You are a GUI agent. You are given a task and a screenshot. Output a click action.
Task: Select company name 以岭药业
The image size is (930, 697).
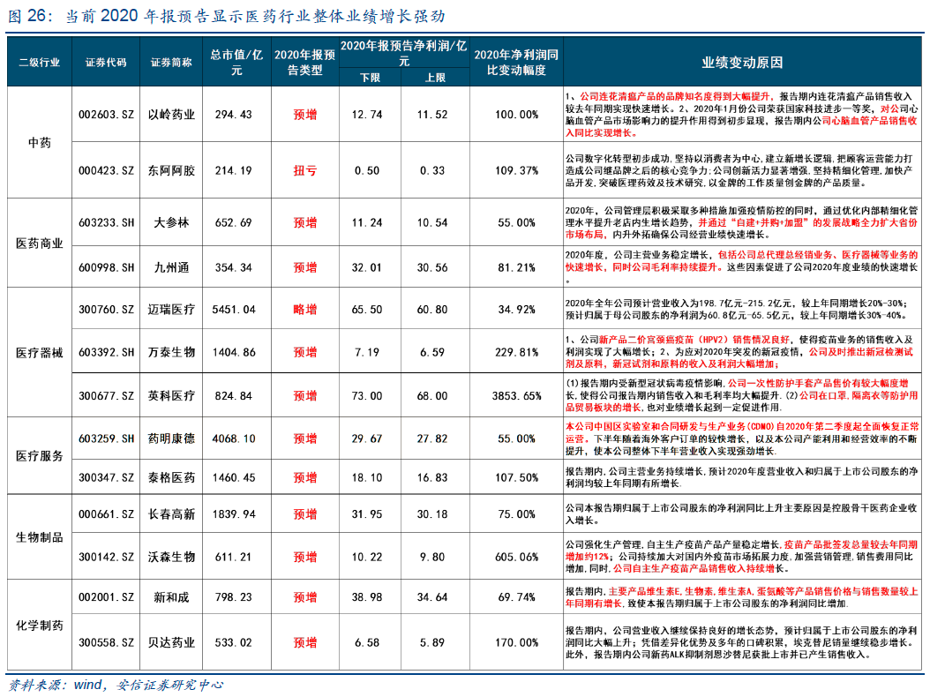coord(171,115)
